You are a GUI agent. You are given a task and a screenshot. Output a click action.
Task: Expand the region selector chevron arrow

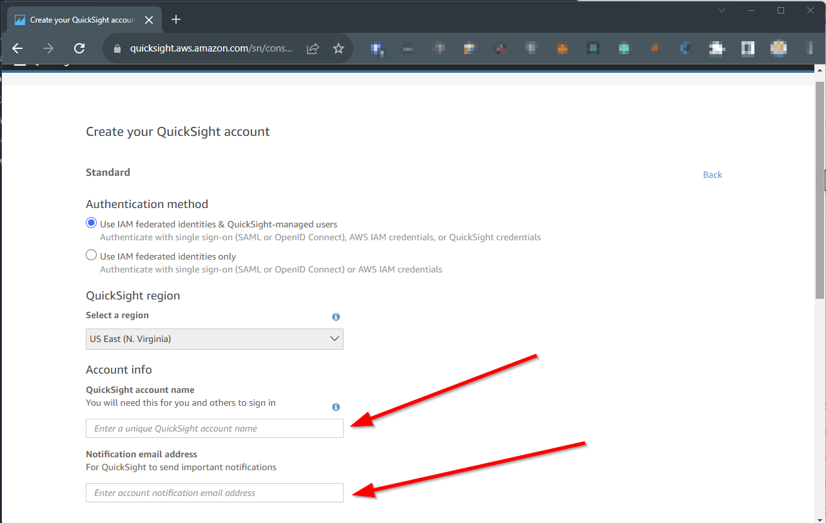(x=335, y=338)
